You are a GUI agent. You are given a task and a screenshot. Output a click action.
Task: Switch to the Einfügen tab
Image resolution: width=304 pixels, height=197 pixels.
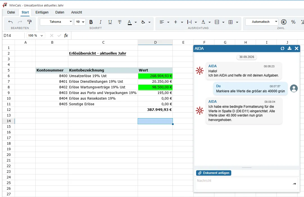point(42,12)
